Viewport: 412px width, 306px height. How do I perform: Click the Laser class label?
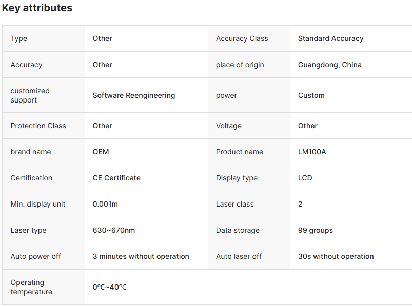[x=234, y=204]
